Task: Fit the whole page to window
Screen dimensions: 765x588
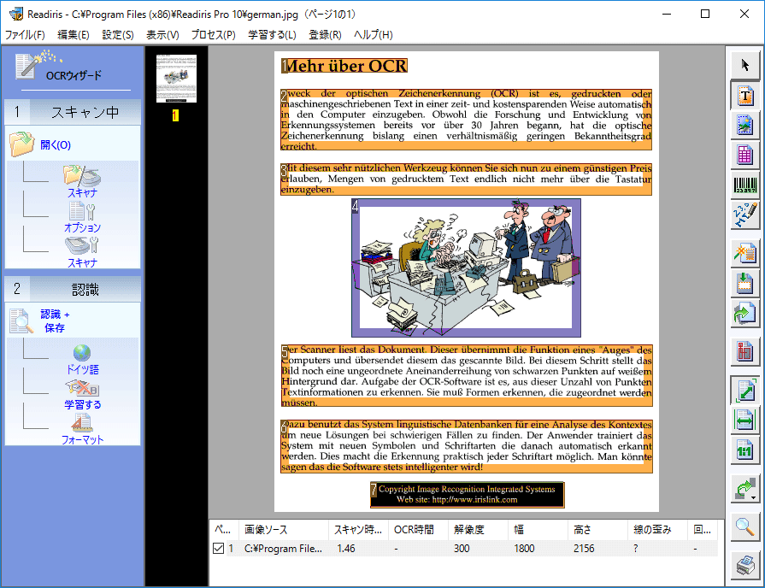Action: 744,391
